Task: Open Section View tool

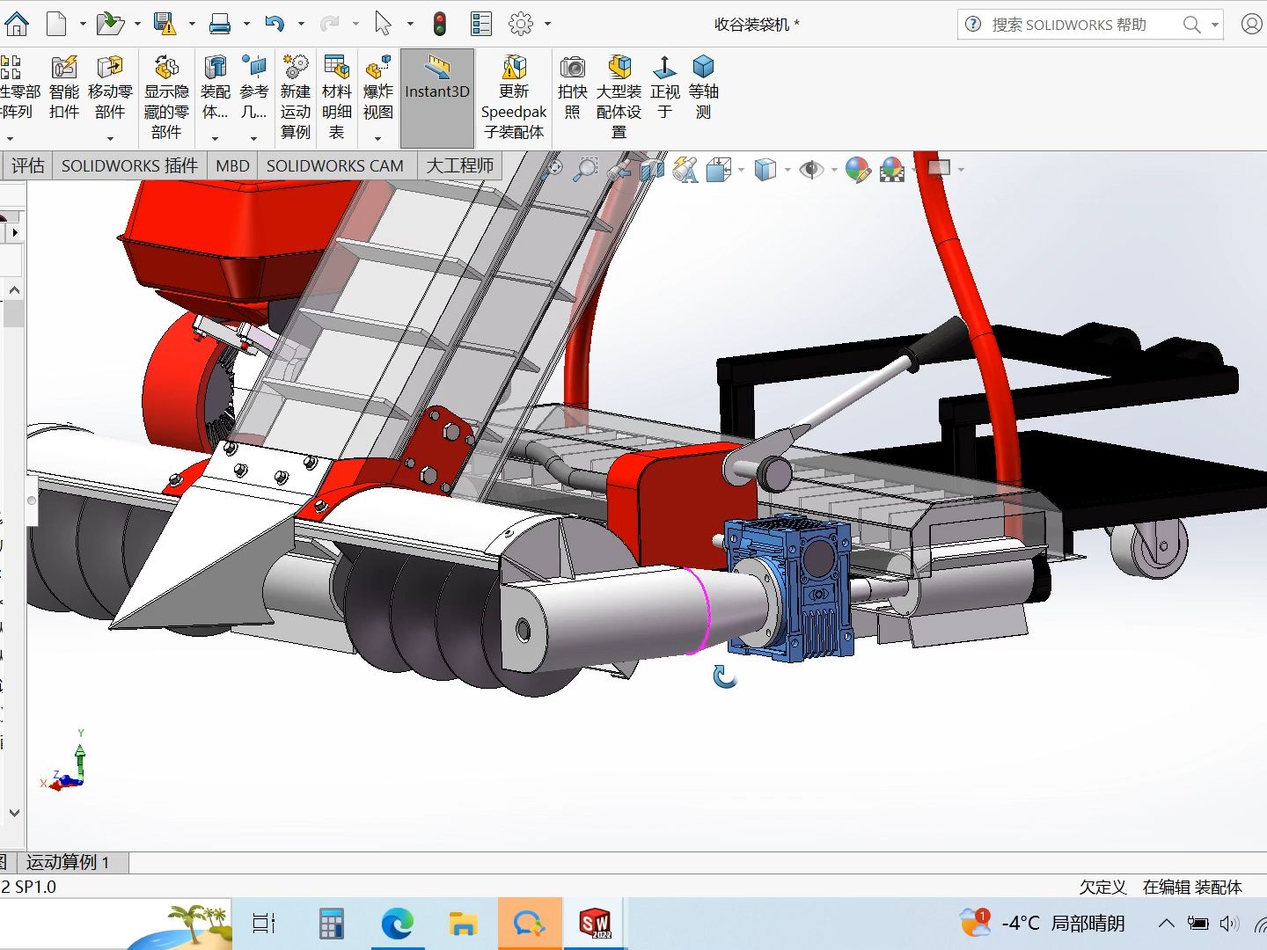Action: (652, 169)
